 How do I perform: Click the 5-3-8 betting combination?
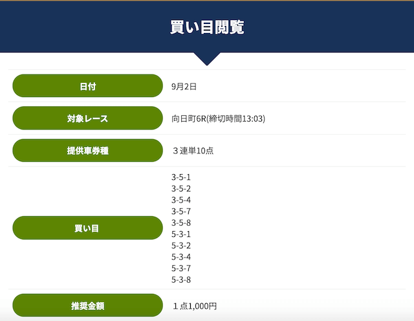click(x=181, y=280)
